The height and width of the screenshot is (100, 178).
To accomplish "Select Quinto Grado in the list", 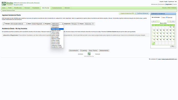I will click(x=57, y=36).
